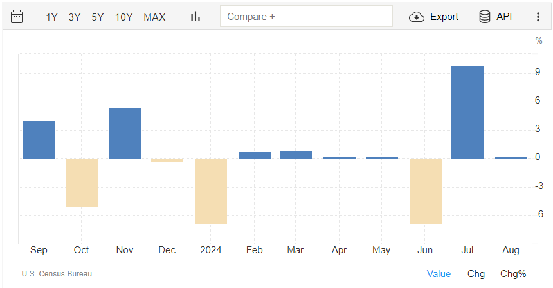553x288 pixels.
Task: Select the 1Y time range
Action: [51, 17]
